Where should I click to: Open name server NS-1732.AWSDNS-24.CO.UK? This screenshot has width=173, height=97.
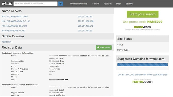tap(16, 21)
